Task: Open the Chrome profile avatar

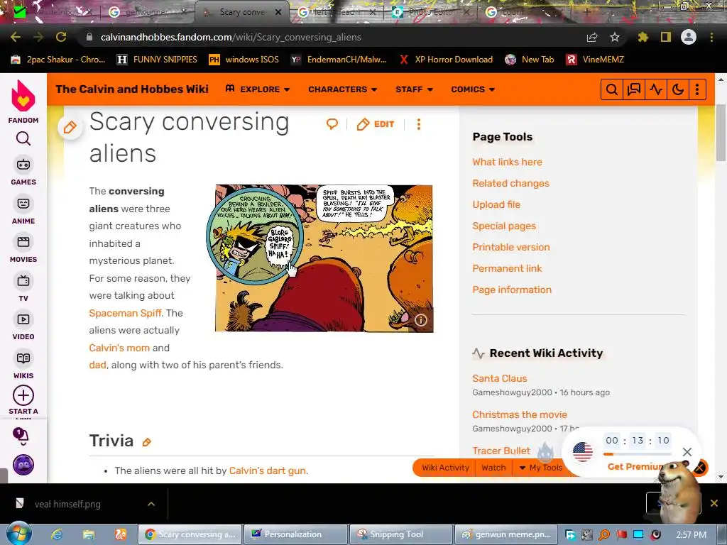Action: coord(689,37)
